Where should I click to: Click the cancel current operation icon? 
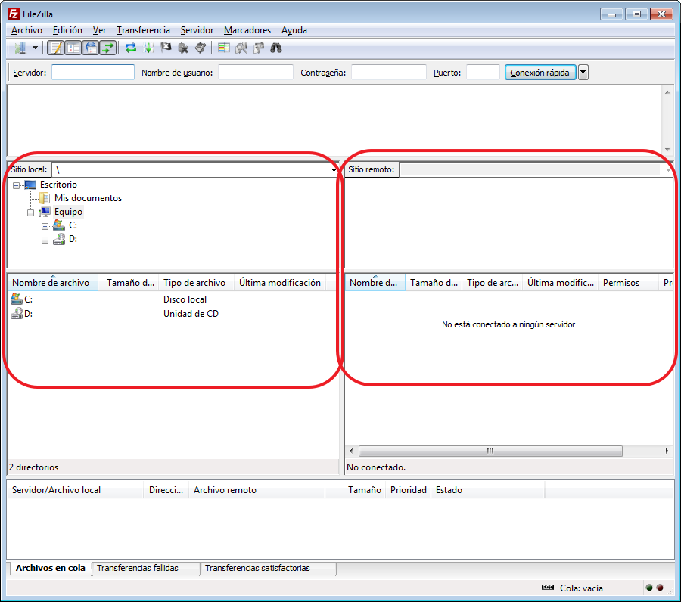tap(166, 48)
